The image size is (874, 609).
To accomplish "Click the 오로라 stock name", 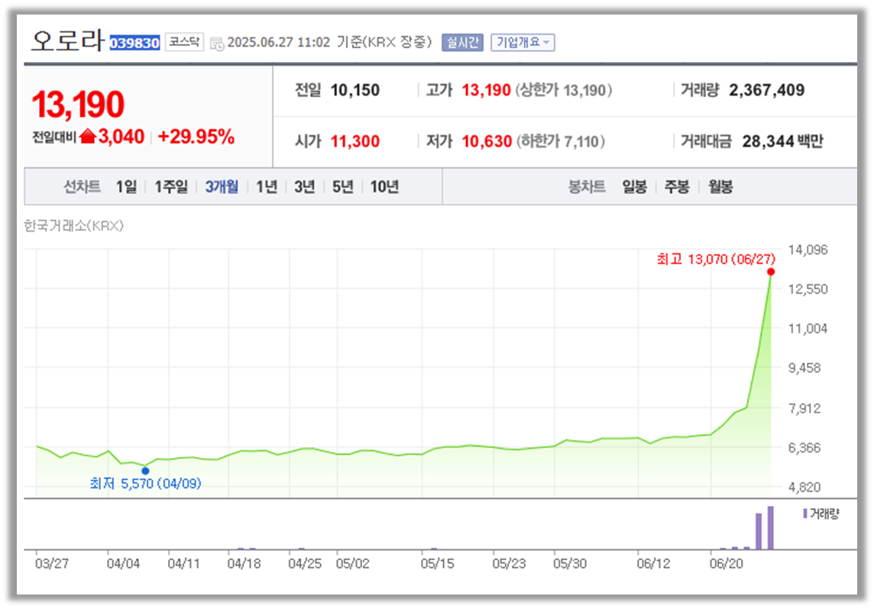I will click(x=67, y=40).
